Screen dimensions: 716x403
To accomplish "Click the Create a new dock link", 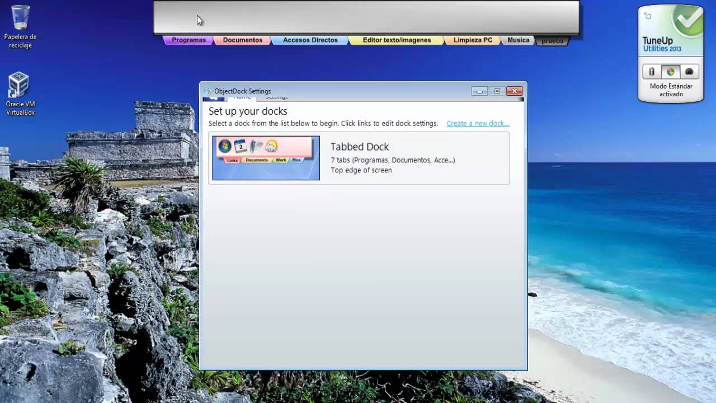I will tap(478, 124).
